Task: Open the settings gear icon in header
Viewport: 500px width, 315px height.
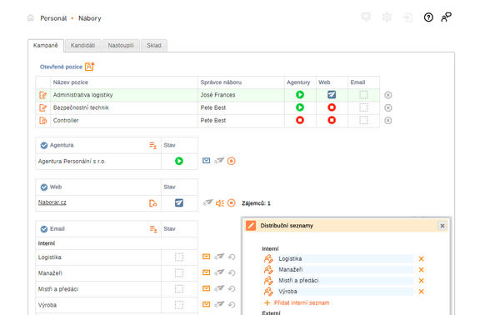Action: pos(387,17)
